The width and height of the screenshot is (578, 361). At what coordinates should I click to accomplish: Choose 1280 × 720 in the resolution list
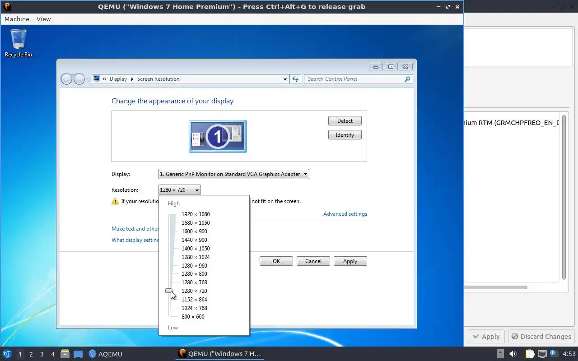pos(194,291)
